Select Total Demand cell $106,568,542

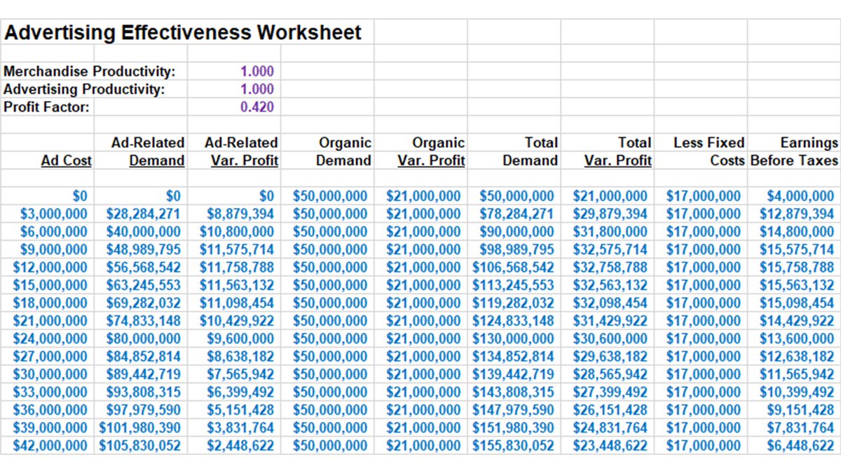[x=513, y=267]
